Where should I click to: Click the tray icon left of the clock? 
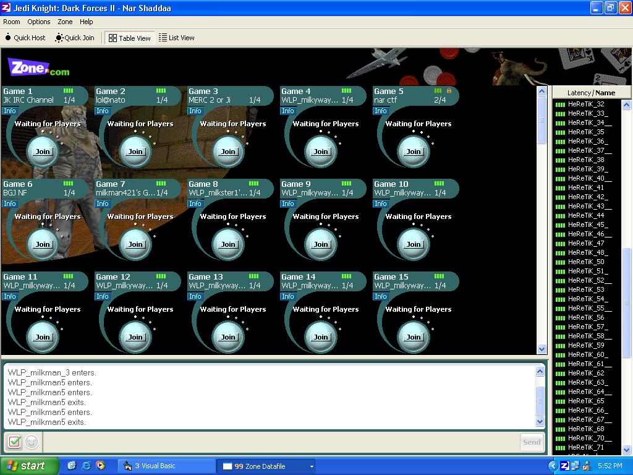click(587, 466)
